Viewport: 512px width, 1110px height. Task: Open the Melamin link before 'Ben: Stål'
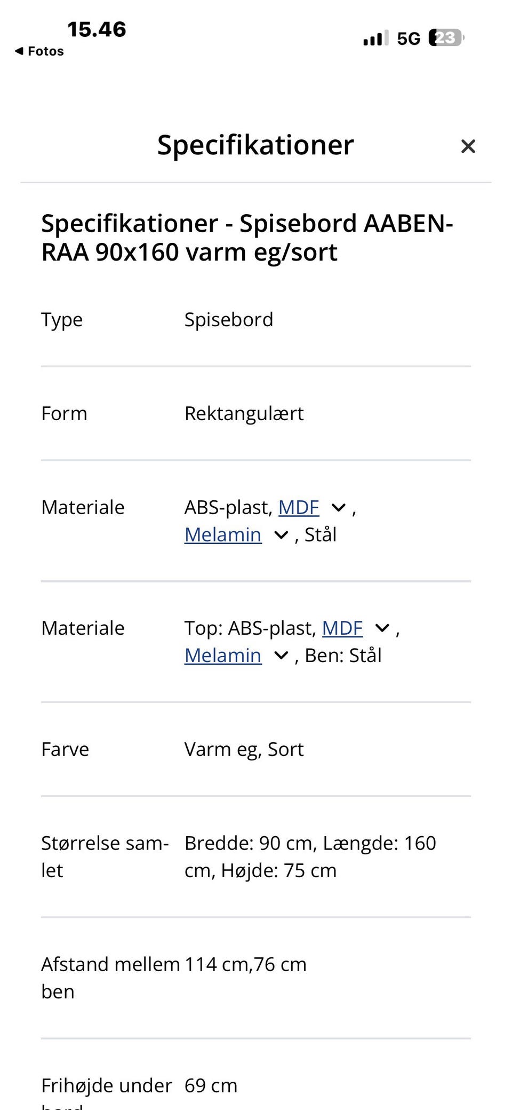coord(223,655)
